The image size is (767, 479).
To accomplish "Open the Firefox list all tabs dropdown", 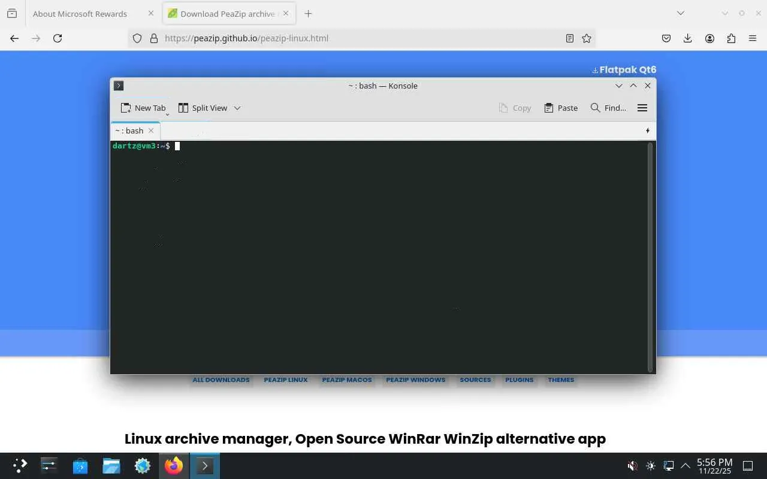I will (681, 13).
